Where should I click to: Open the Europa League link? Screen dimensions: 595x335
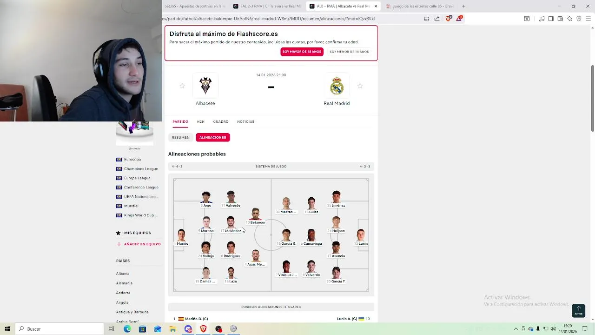pos(137,178)
